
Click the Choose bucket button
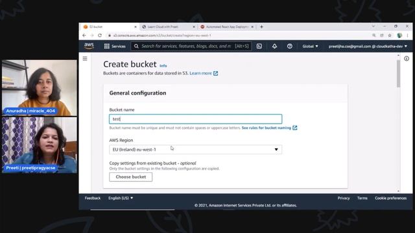pyautogui.click(x=131, y=177)
